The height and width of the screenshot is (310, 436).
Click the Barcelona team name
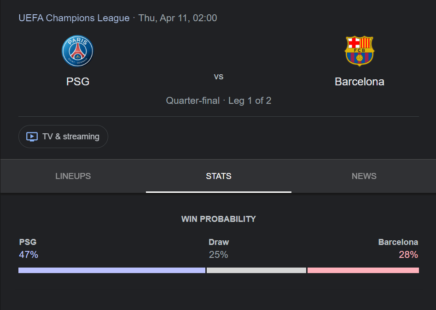[359, 82]
